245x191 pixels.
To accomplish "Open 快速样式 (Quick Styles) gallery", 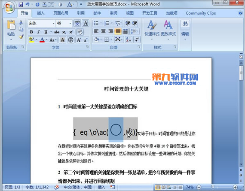I will (152, 30).
